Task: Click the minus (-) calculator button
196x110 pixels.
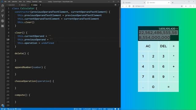Action: pos(174,77)
